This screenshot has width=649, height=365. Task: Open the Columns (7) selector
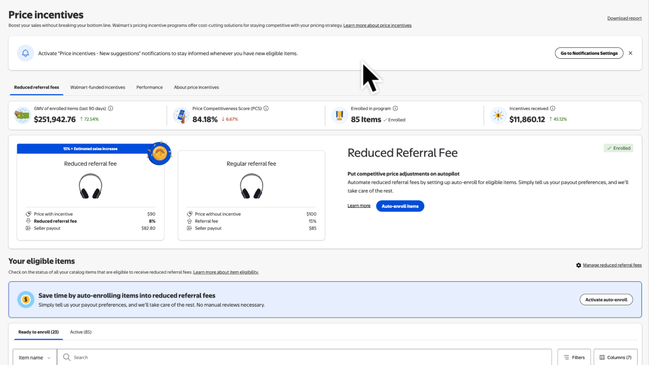pyautogui.click(x=616, y=357)
